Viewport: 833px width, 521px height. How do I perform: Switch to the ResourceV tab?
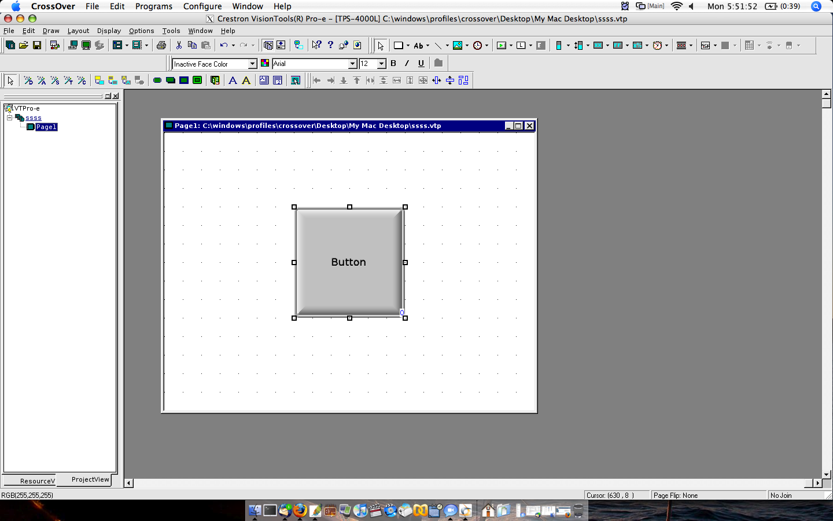36,481
